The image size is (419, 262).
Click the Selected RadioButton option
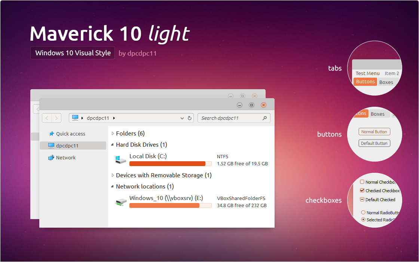363,219
